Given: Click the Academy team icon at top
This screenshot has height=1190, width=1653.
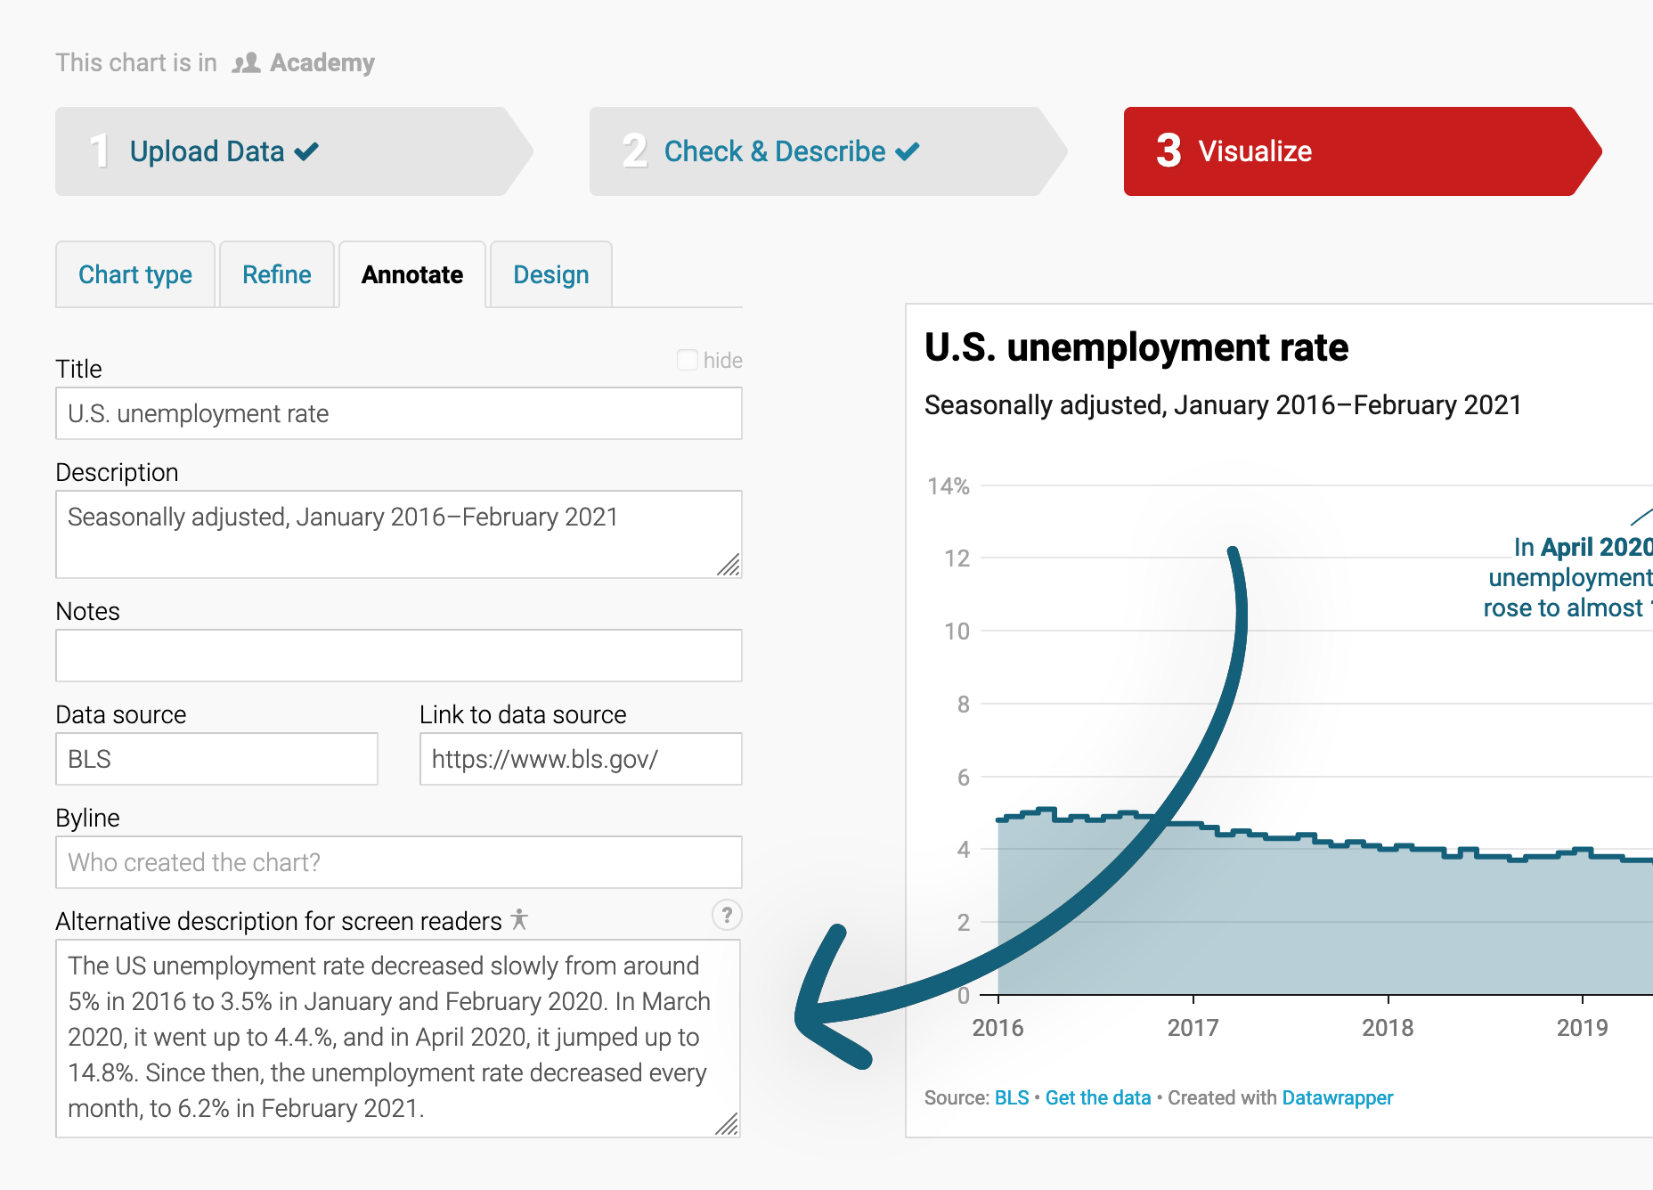Looking at the screenshot, I should click(x=247, y=62).
